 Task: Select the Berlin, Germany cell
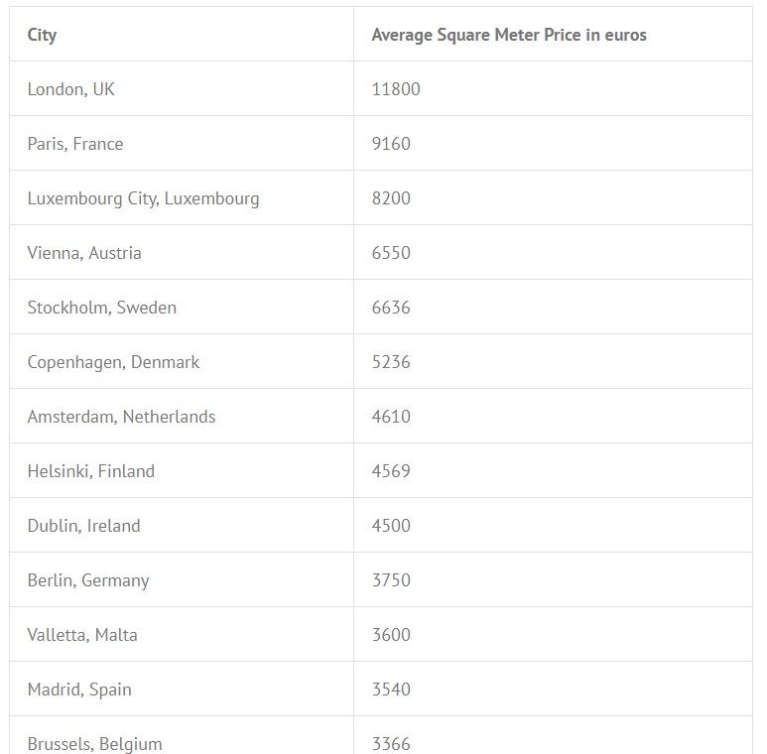tap(88, 580)
